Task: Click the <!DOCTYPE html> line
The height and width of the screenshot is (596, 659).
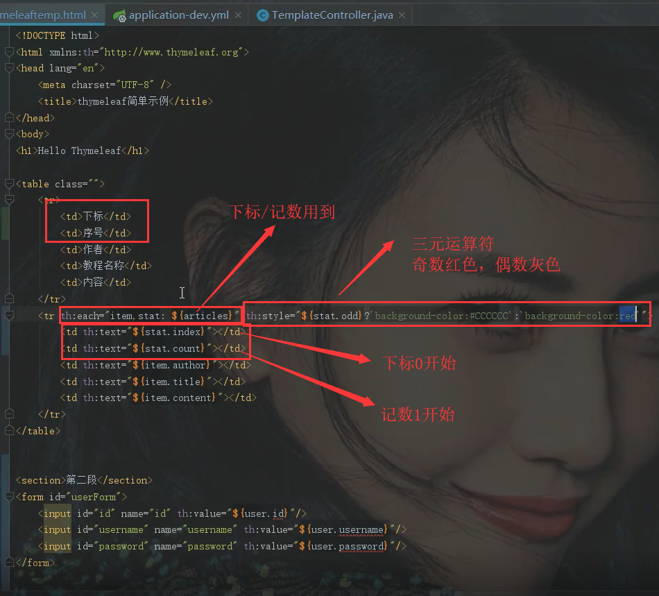Action: click(x=58, y=35)
